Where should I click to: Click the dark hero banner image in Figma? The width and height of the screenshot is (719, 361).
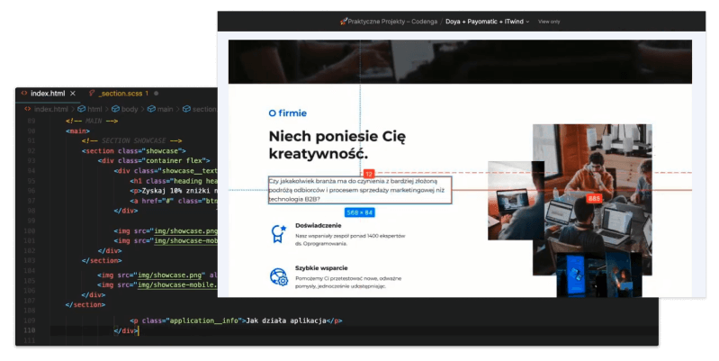[460, 61]
